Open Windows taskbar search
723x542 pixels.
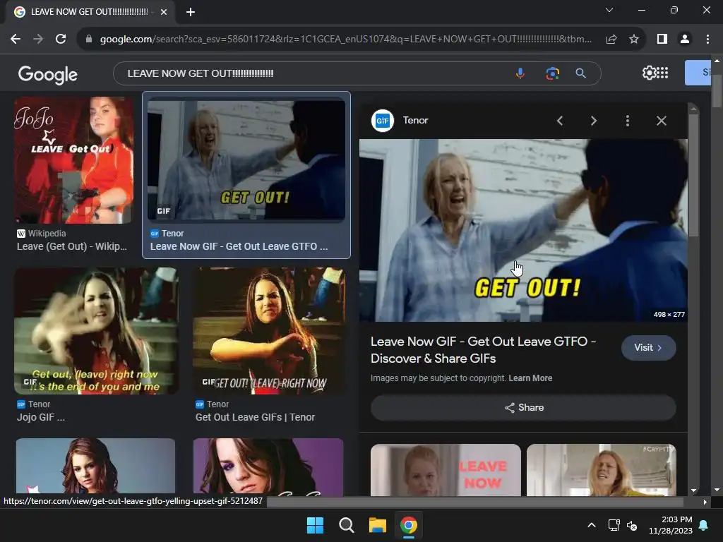point(346,525)
